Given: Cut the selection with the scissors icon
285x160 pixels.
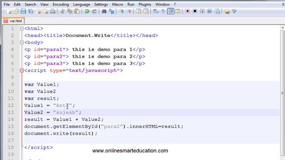Looking at the screenshot, I should (x=62, y=12).
